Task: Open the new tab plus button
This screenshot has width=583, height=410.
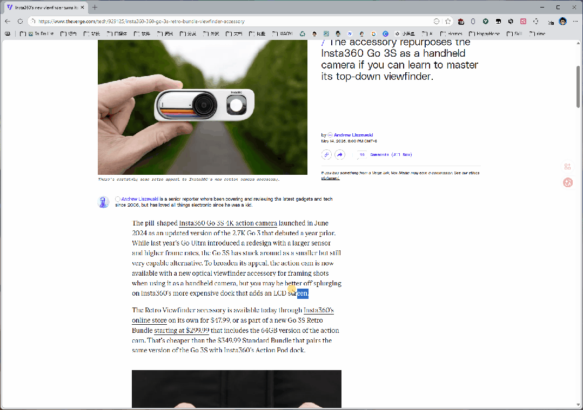Action: click(x=95, y=7)
